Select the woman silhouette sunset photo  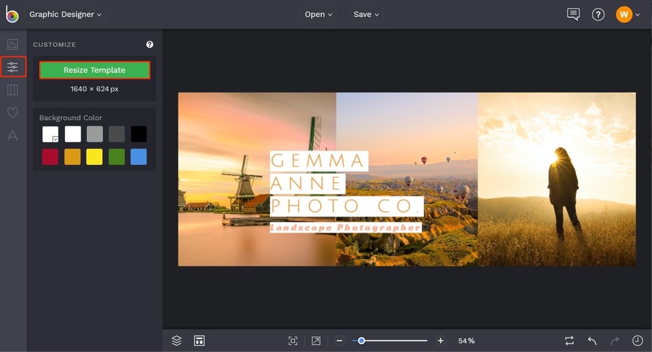click(557, 179)
